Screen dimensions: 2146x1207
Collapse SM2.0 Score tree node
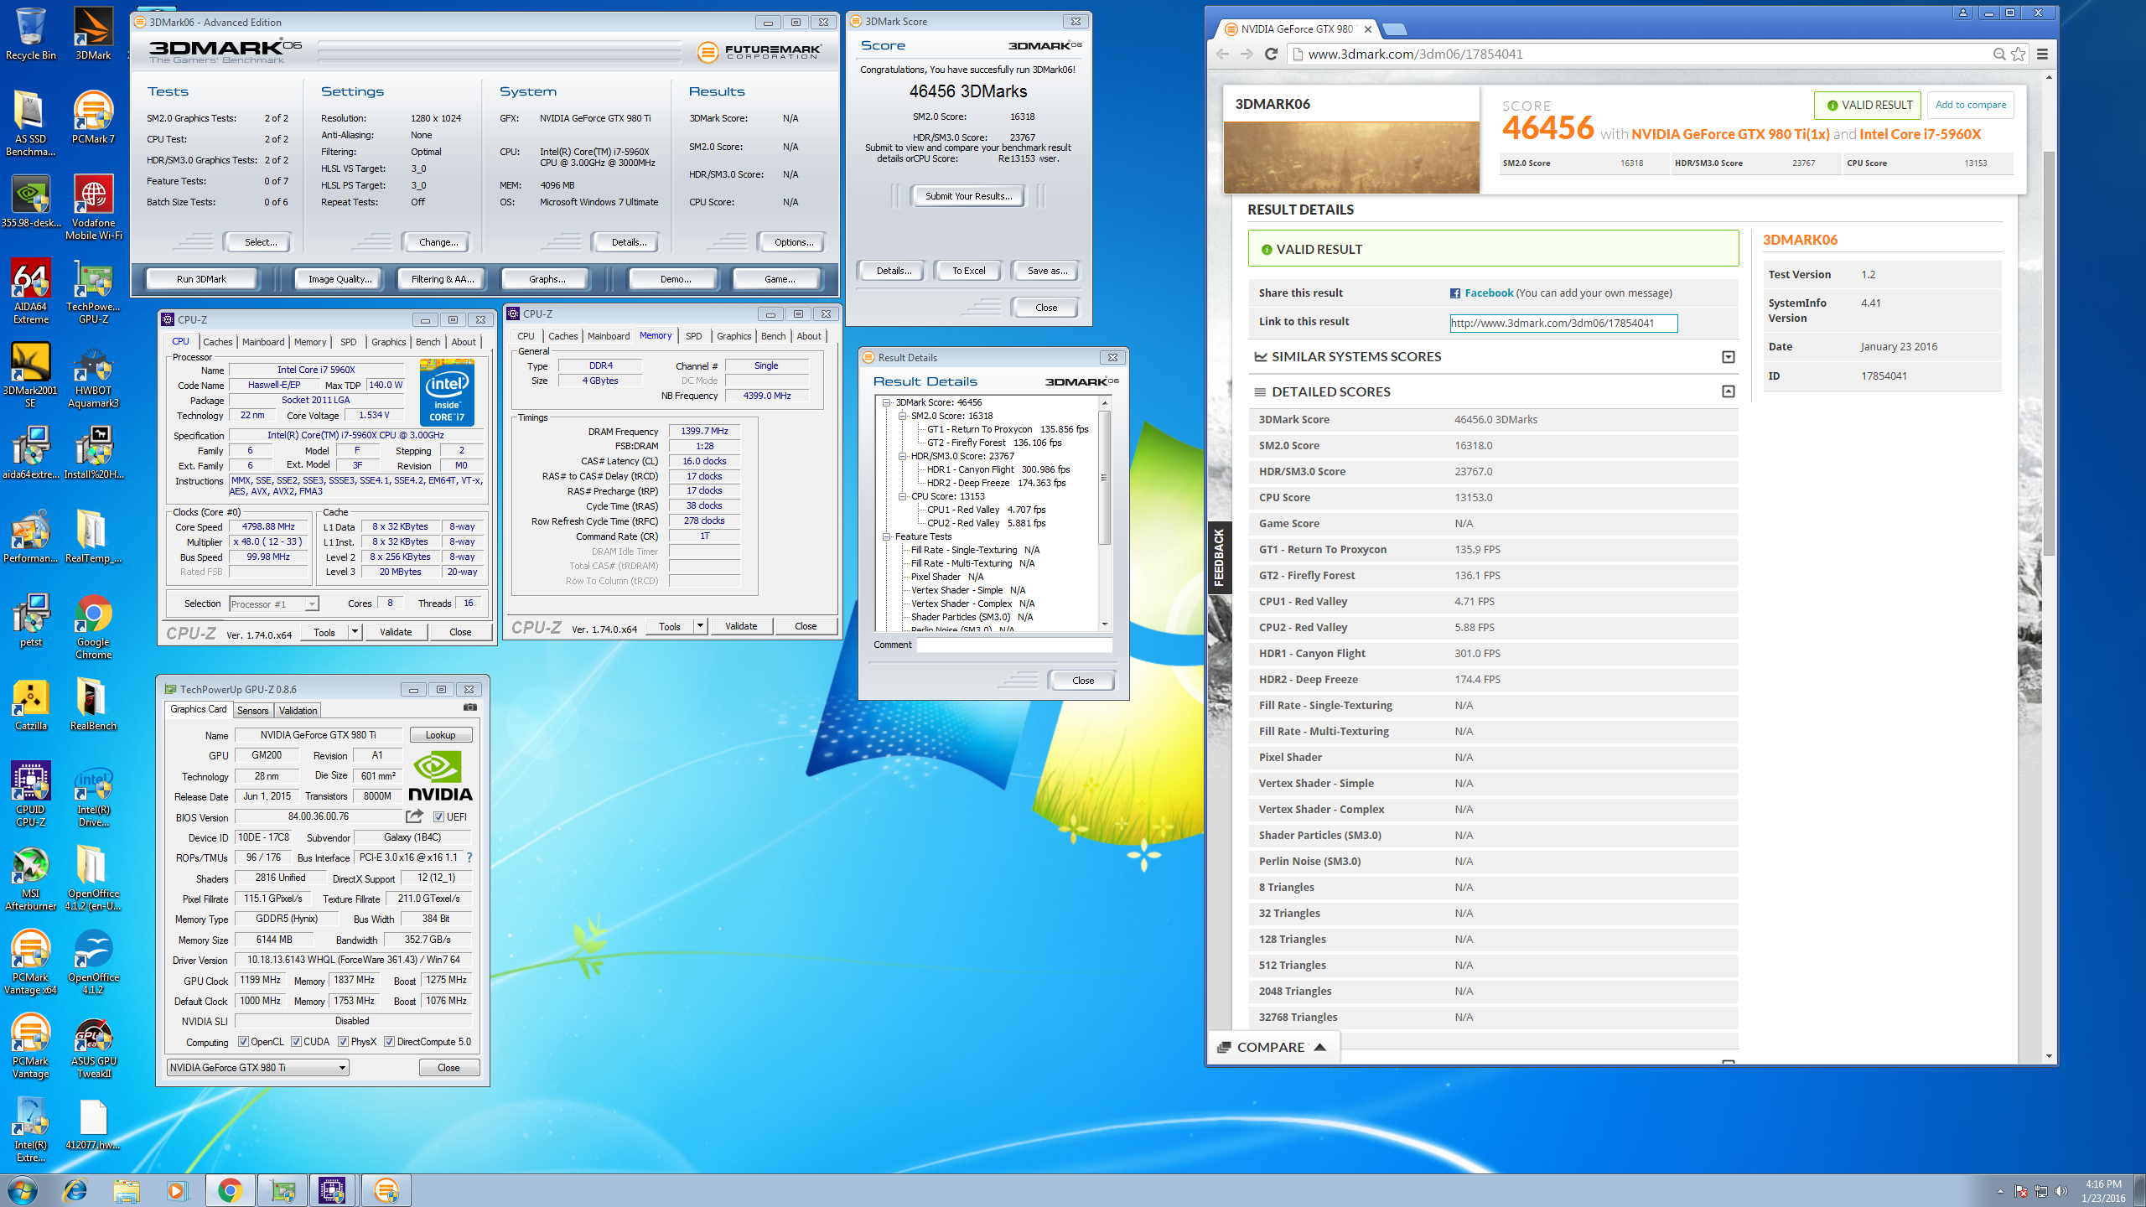click(x=903, y=416)
